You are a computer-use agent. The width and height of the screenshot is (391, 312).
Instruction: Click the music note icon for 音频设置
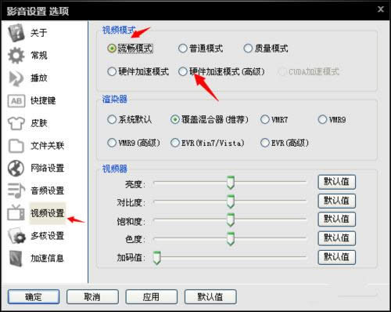point(16,190)
